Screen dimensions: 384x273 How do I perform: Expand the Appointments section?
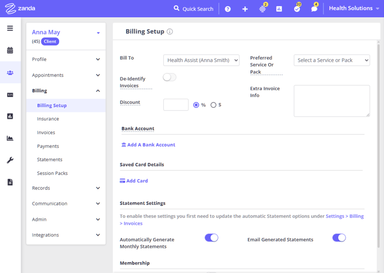click(66, 75)
